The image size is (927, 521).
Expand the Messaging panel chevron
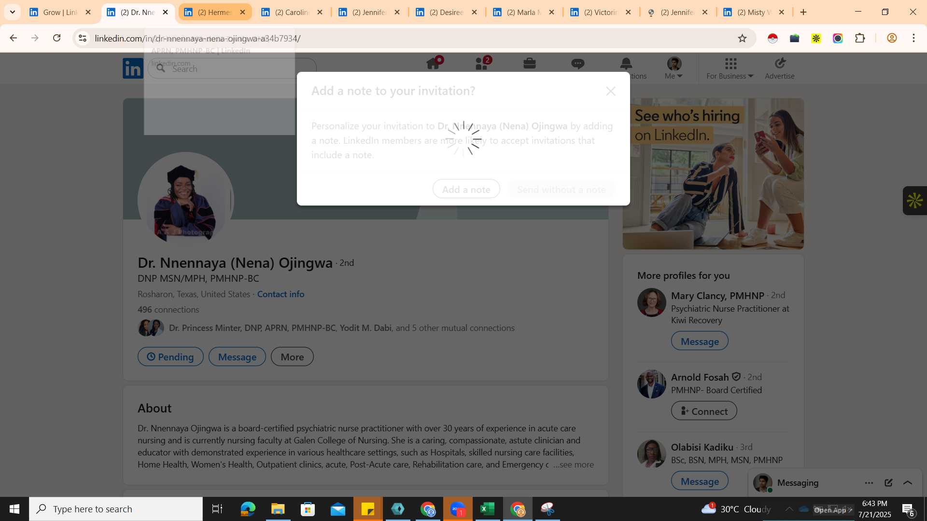pos(908,483)
